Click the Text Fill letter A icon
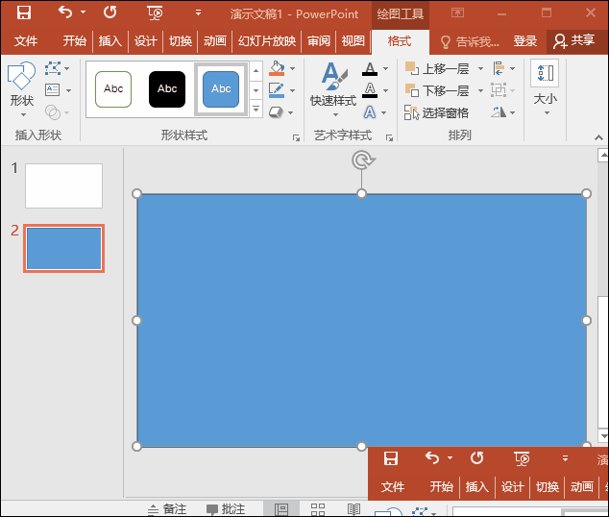 point(370,69)
